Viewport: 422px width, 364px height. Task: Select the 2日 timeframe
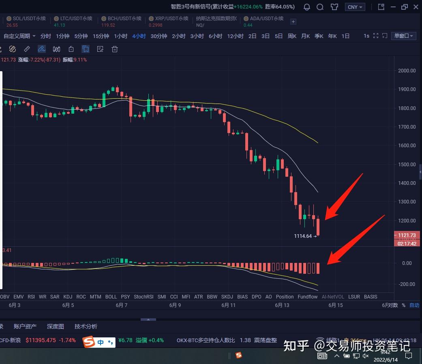coord(252,36)
